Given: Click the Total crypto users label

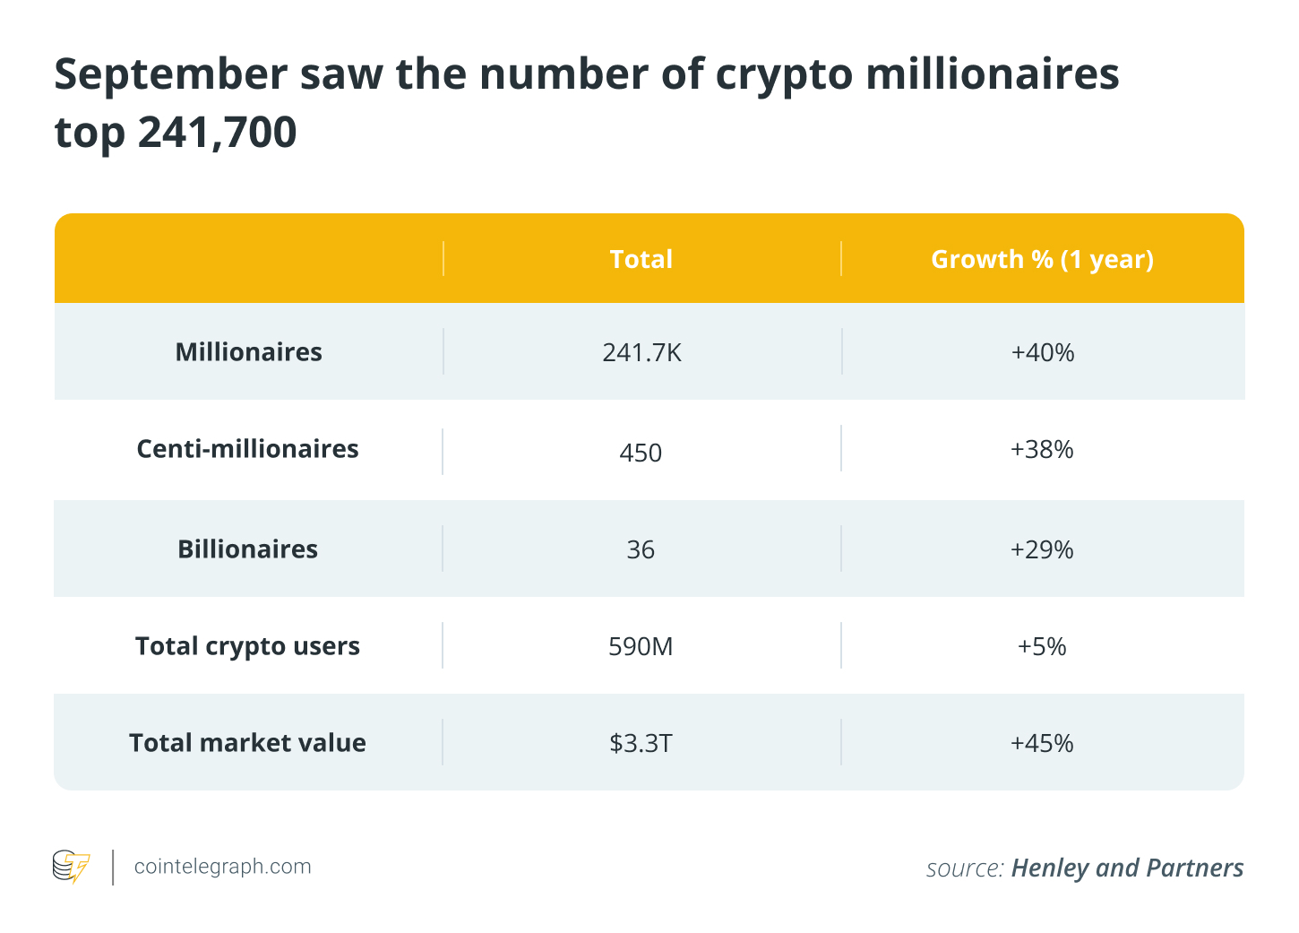Looking at the screenshot, I should pyautogui.click(x=247, y=646).
